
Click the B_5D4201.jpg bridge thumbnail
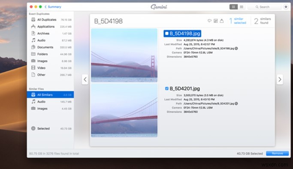[x=124, y=110]
